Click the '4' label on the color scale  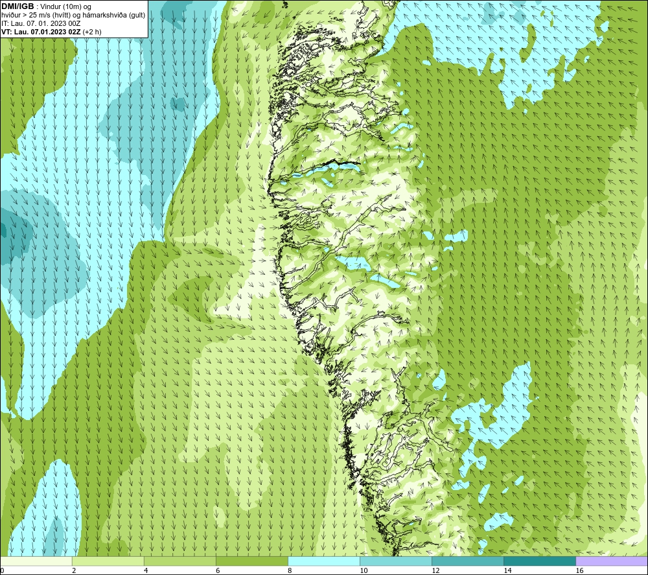click(x=146, y=570)
